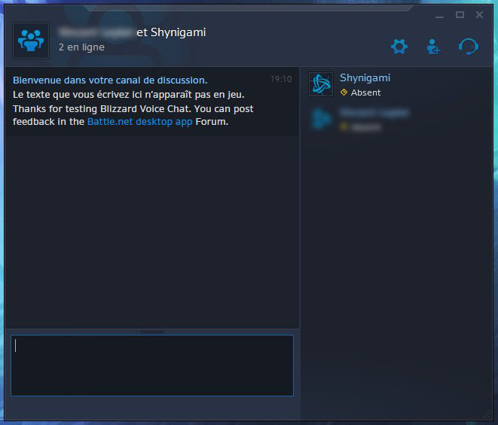The width and height of the screenshot is (498, 425).
Task: Click the 'Bienvenue dans votre canal' message
Action: 110,80
